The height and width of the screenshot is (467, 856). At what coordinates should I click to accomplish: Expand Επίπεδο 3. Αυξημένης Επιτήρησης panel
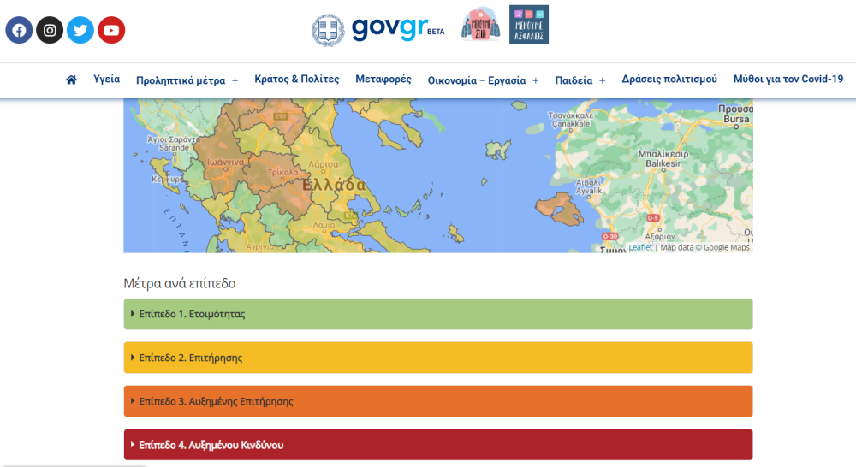click(x=437, y=401)
